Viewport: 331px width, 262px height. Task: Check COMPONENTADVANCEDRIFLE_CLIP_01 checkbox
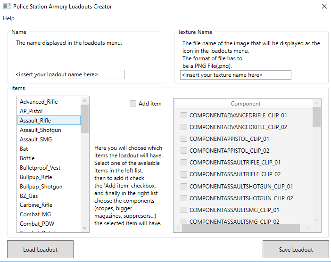click(x=184, y=115)
